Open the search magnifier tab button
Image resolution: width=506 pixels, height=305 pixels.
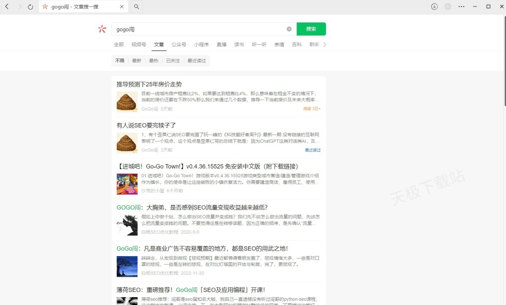(136, 7)
